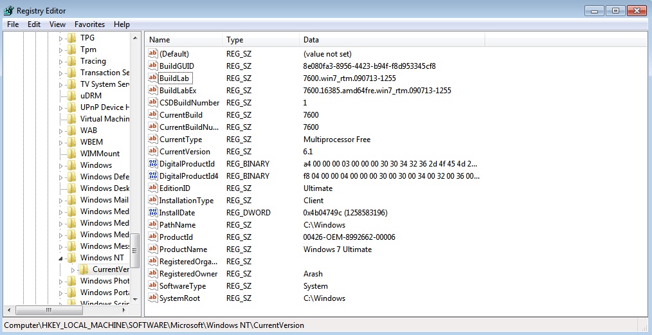Click the 'Multiprocessor Free' data cell
The image size is (652, 335).
click(337, 140)
